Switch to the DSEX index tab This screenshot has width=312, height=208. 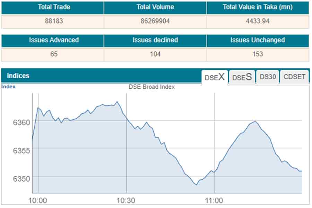[x=215, y=77]
